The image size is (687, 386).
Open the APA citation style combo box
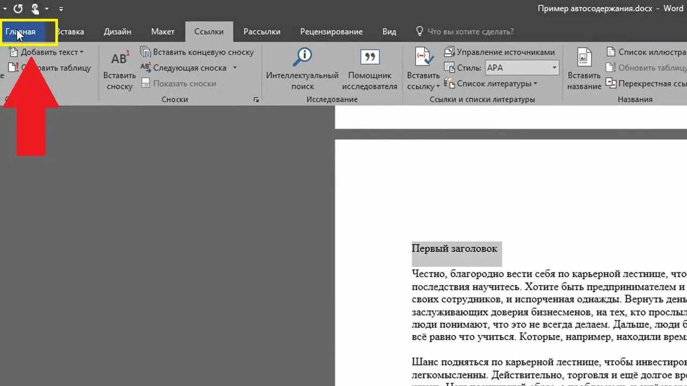pos(522,68)
